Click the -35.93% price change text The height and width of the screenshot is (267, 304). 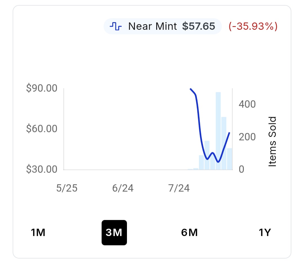[253, 26]
